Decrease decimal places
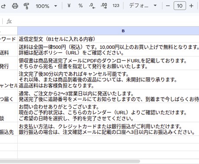 [92, 6]
